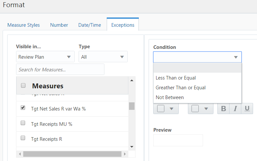Open the Type dropdown set to All
257x161 pixels.
[x=103, y=57]
